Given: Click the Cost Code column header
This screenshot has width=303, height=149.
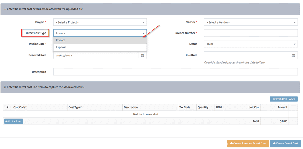Looking at the screenshot, I should point(20,107).
